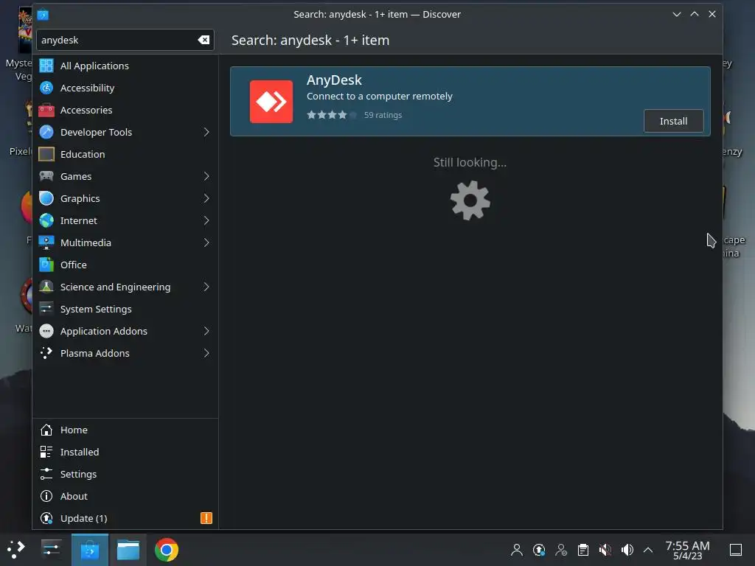Select the Developer Tools category
This screenshot has width=755, height=566.
(x=125, y=132)
